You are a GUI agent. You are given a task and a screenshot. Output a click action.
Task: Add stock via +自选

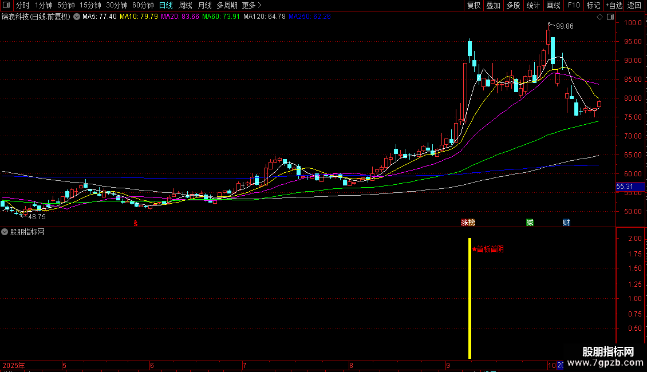[x=614, y=5]
